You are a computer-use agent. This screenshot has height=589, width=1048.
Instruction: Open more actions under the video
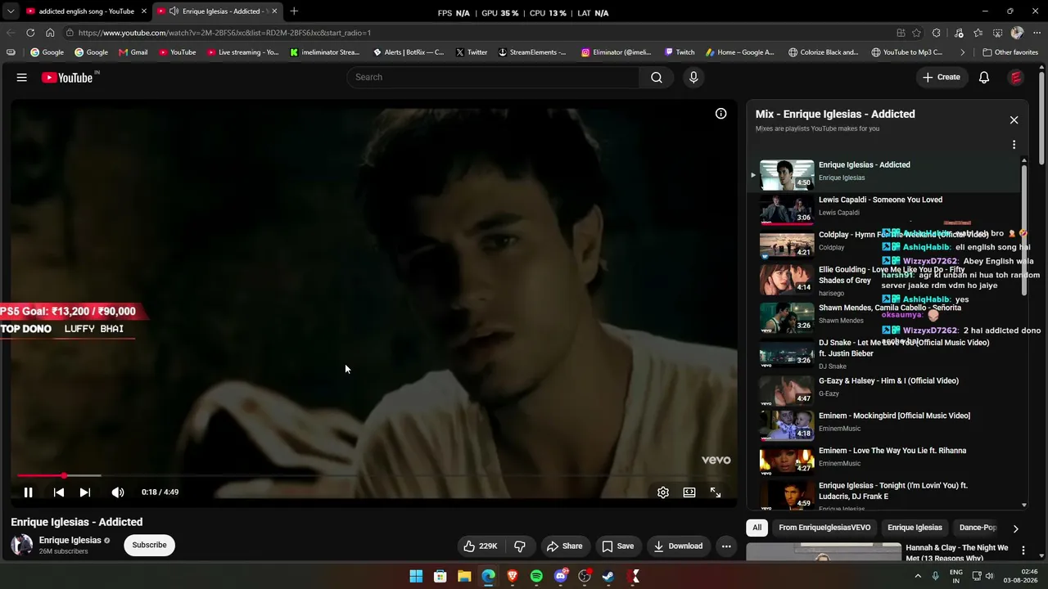(x=726, y=546)
